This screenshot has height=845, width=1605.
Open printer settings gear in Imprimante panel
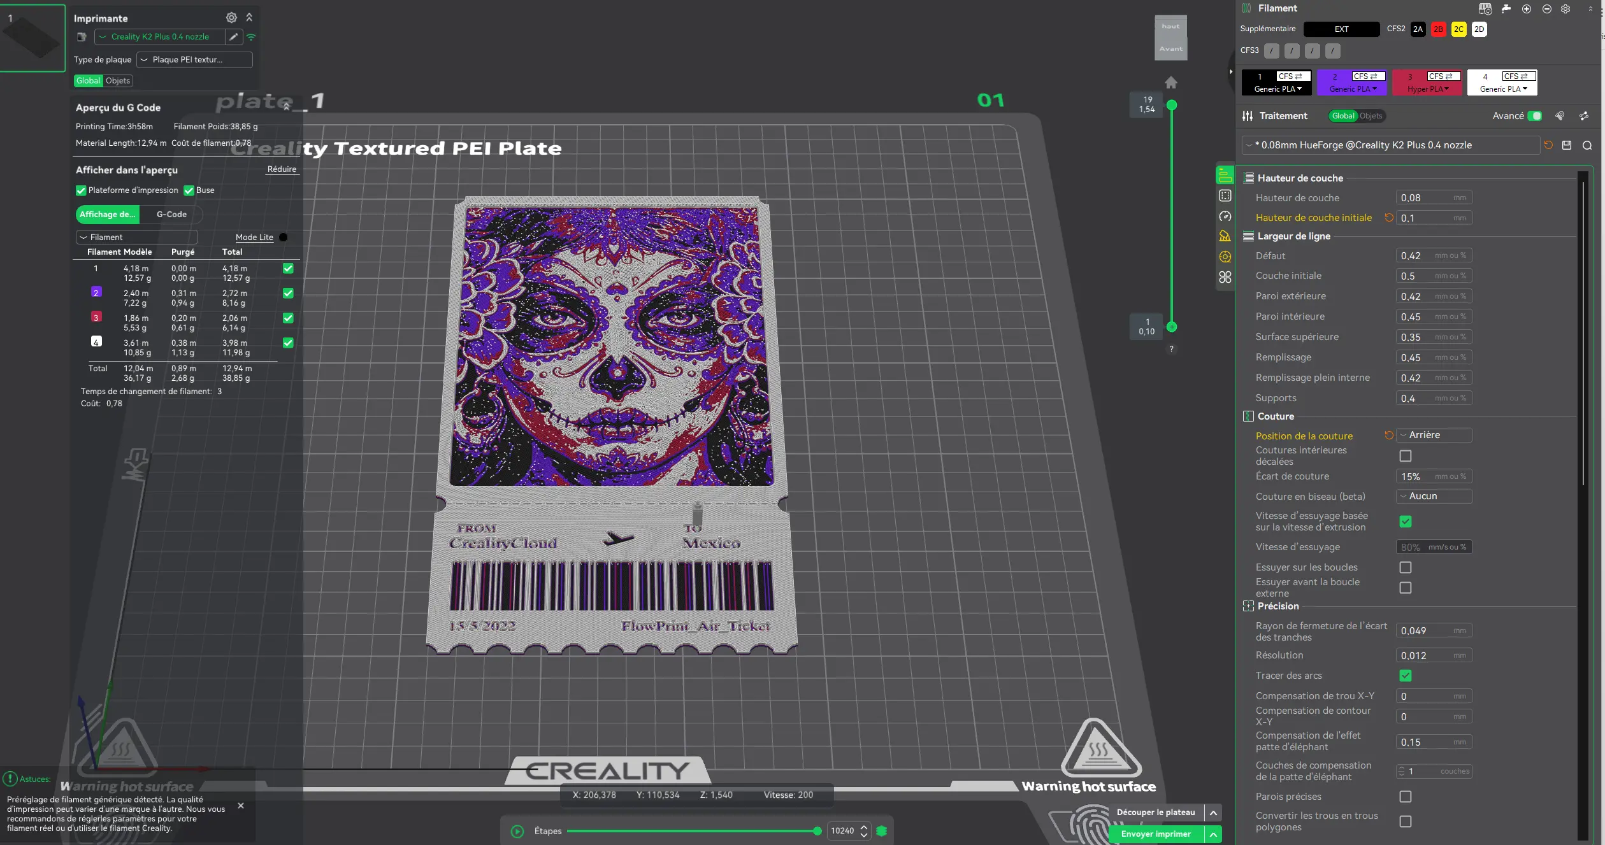click(x=231, y=18)
